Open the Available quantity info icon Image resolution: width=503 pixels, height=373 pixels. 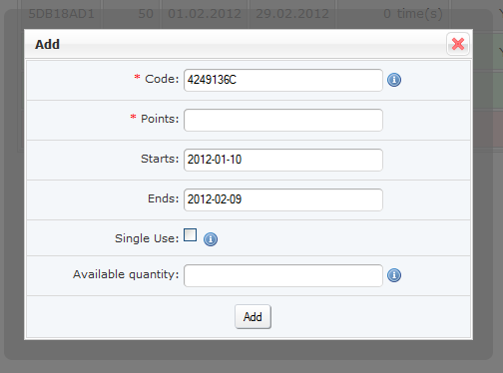tap(394, 275)
